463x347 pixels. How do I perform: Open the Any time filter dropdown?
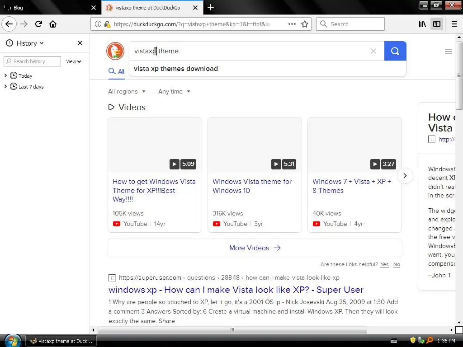174,91
